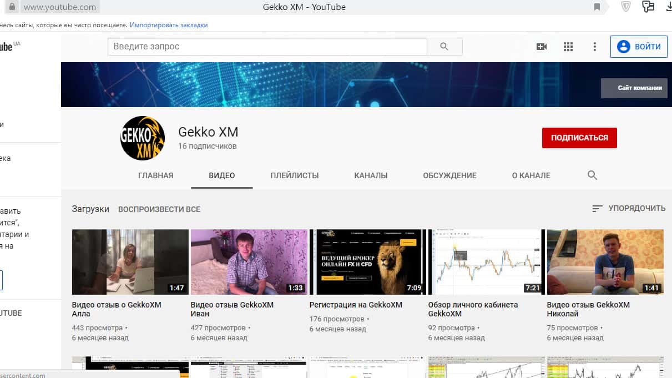
Task: Open the О канале tab
Action: (x=531, y=175)
